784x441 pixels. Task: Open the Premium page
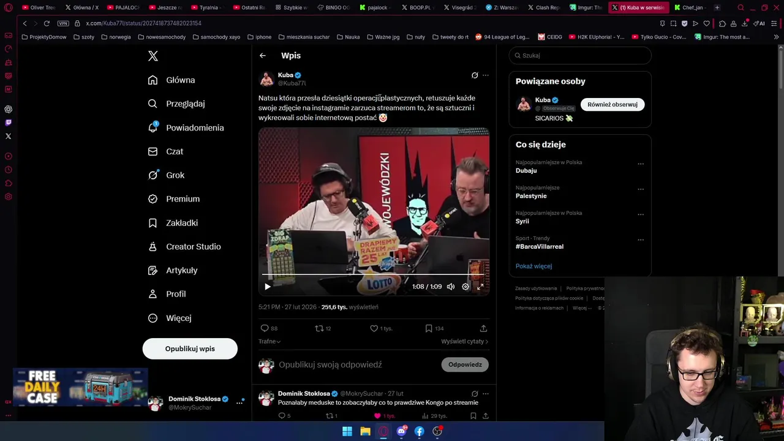click(174, 199)
